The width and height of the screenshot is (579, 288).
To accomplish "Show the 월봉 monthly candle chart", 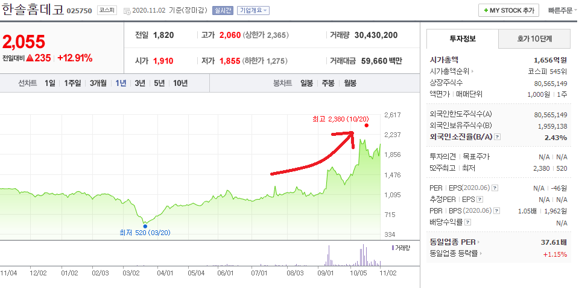I will point(350,83).
